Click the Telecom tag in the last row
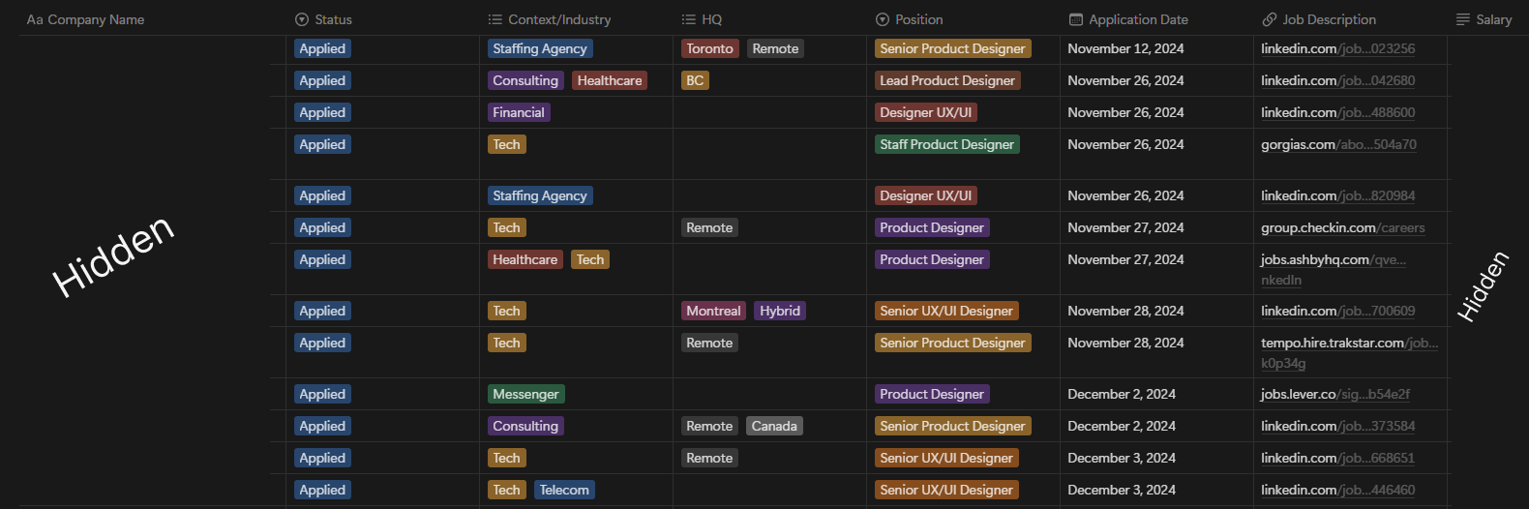 pyautogui.click(x=564, y=490)
